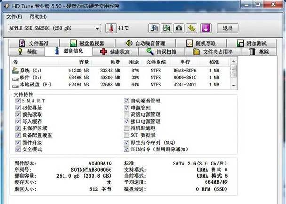Click the 免费 column header
Screen dimensions: 286x204
107,63
